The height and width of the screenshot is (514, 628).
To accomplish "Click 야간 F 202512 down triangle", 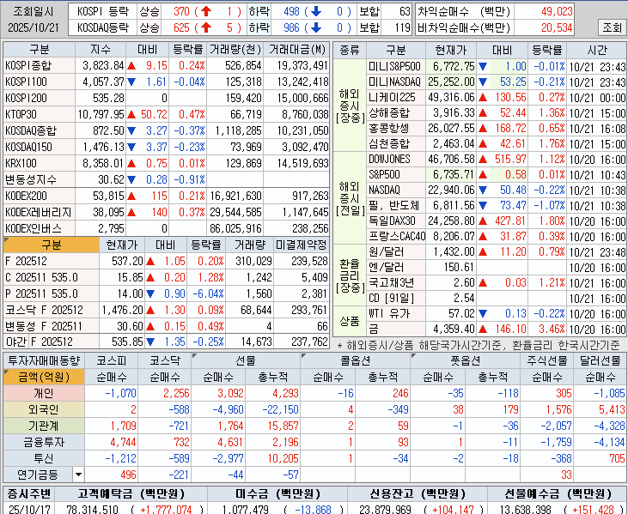I will (150, 342).
